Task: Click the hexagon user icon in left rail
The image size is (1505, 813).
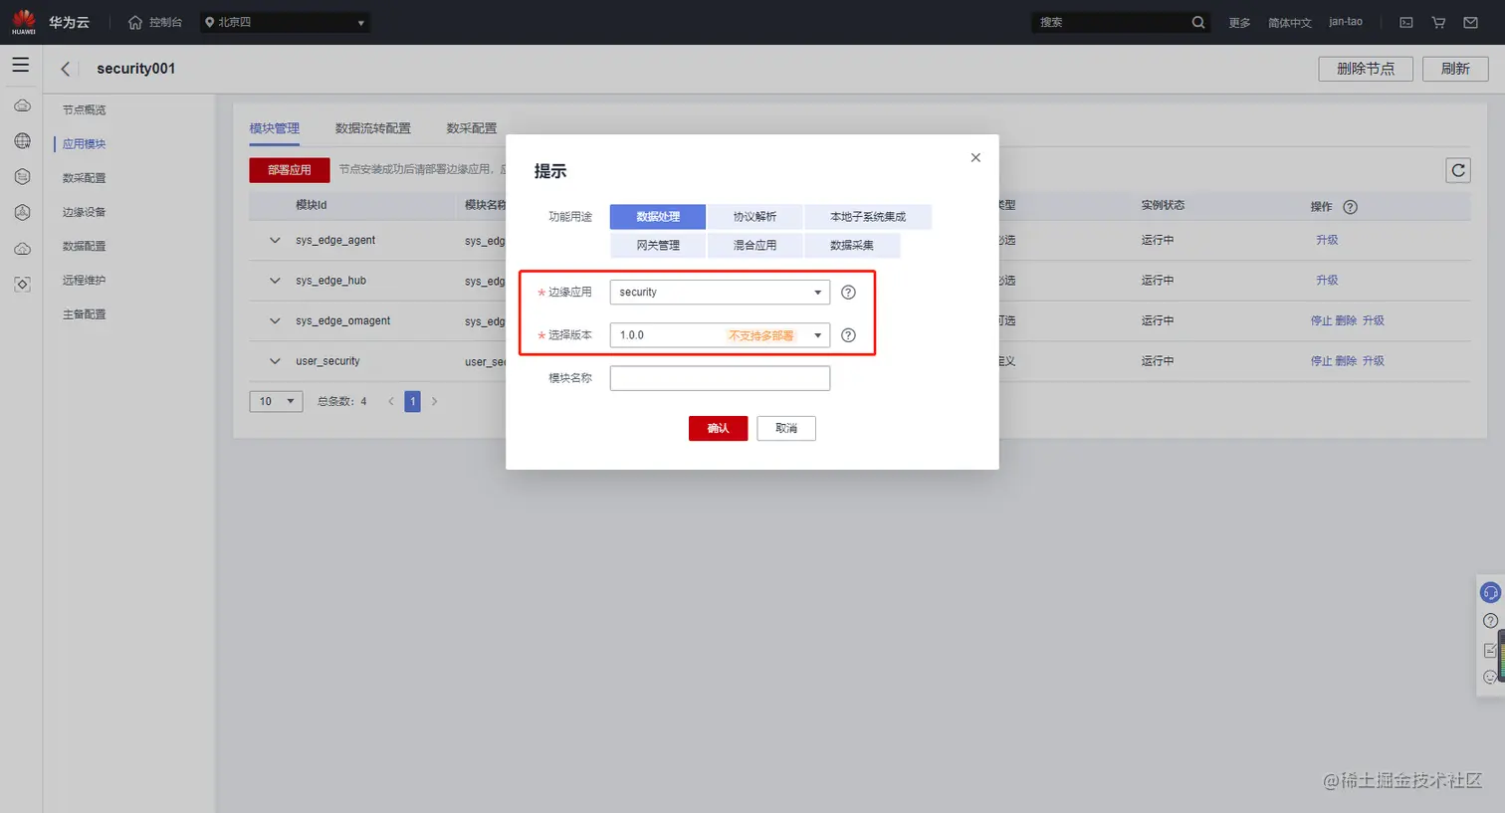Action: pyautogui.click(x=22, y=212)
